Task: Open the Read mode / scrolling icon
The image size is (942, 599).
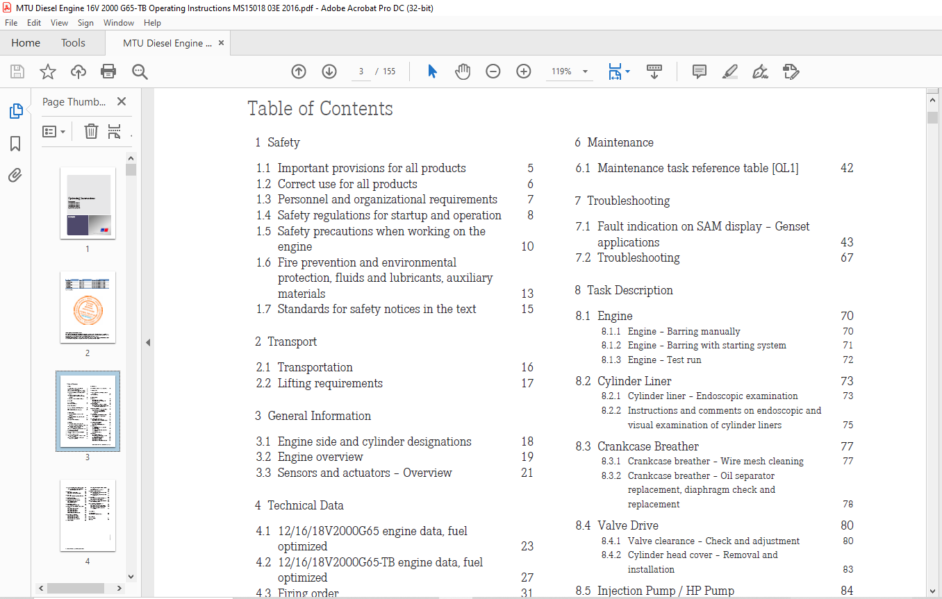Action: [654, 71]
